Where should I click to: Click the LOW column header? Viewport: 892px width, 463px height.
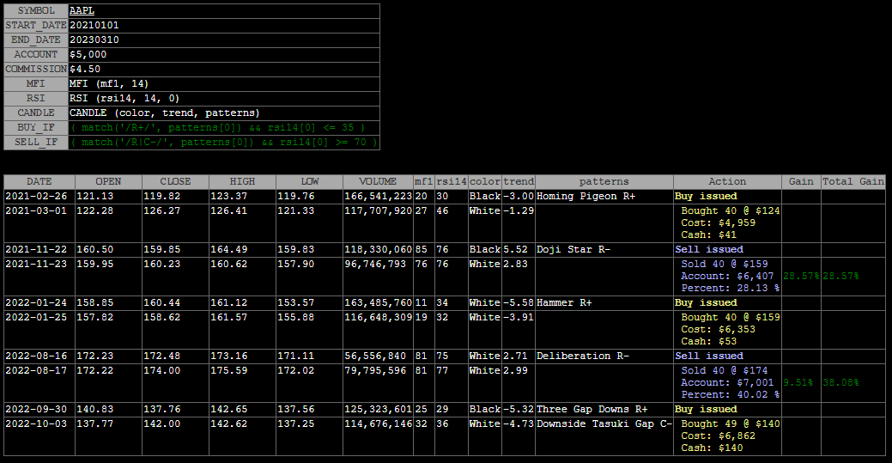(309, 181)
